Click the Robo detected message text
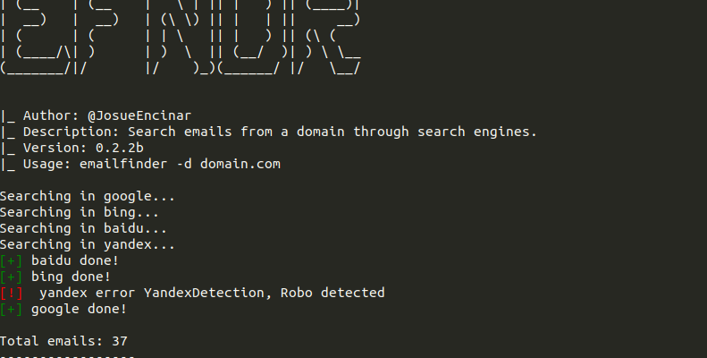The width and height of the screenshot is (707, 358). 332,293
